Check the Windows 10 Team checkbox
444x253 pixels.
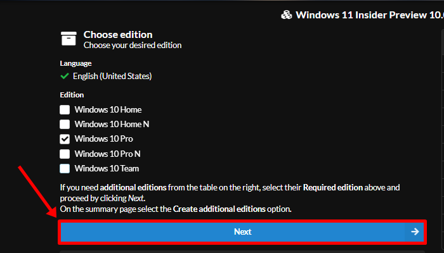click(x=65, y=168)
